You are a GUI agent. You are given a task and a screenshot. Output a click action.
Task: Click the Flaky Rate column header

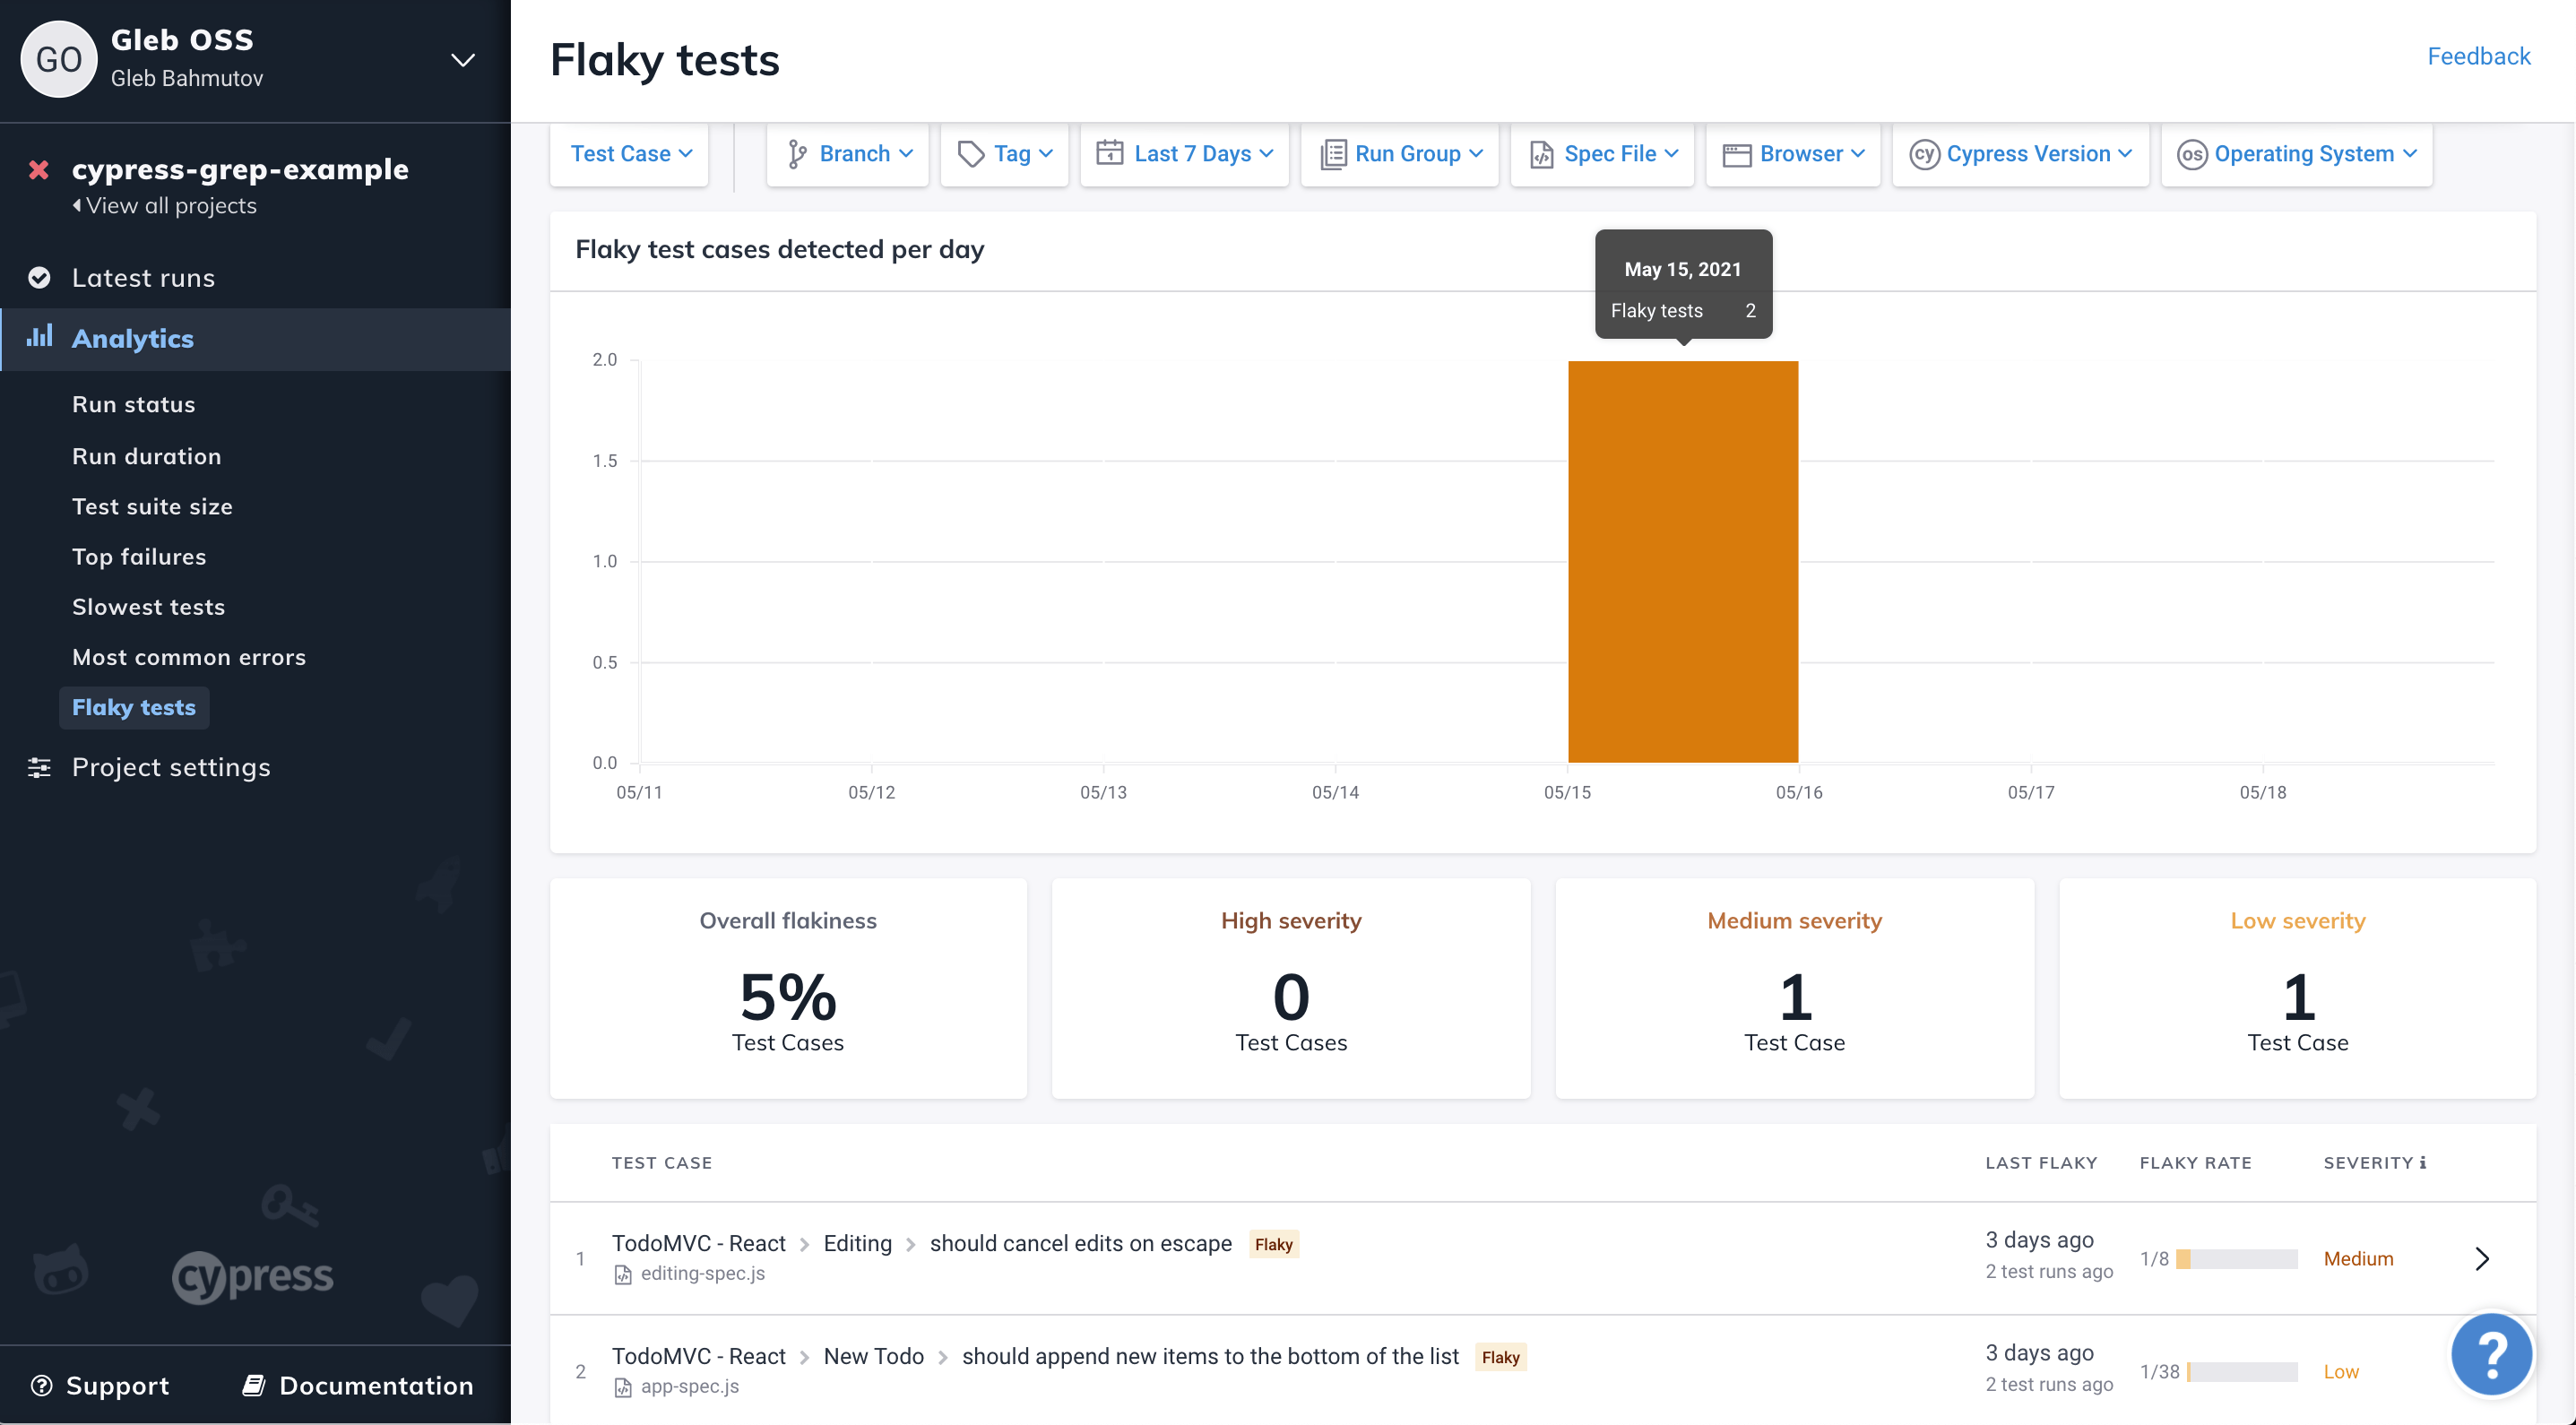[2195, 1162]
